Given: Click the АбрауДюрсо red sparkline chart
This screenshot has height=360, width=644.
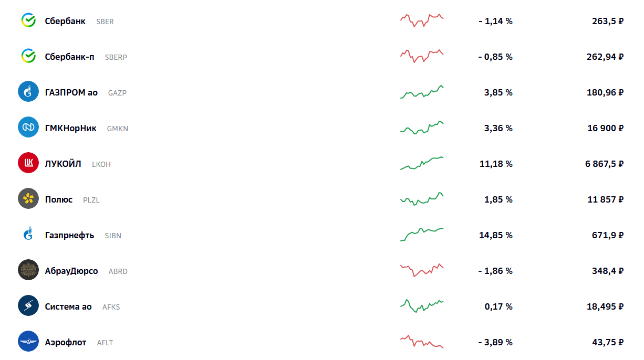Looking at the screenshot, I should coord(422,270).
